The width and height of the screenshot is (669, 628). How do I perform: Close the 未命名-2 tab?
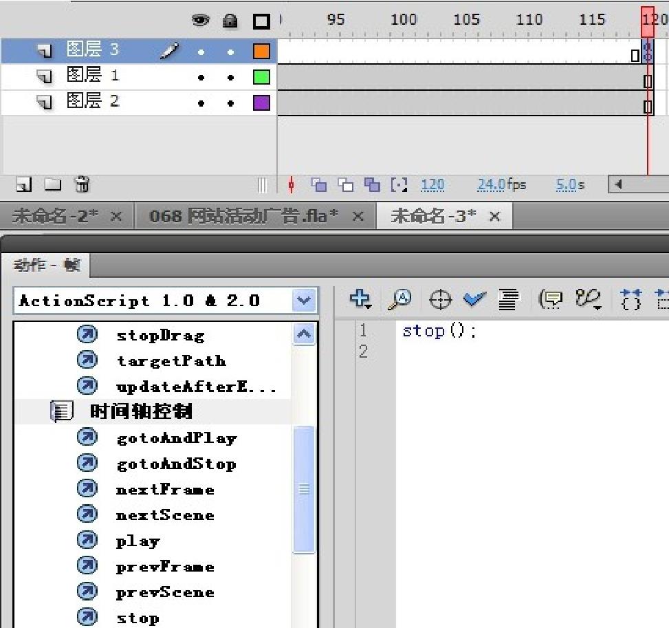point(116,217)
